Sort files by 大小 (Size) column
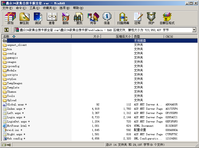 (x=96, y=37)
